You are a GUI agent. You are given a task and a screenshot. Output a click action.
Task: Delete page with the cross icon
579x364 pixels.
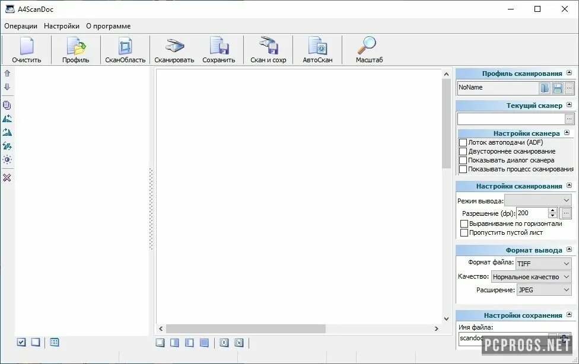pos(7,178)
